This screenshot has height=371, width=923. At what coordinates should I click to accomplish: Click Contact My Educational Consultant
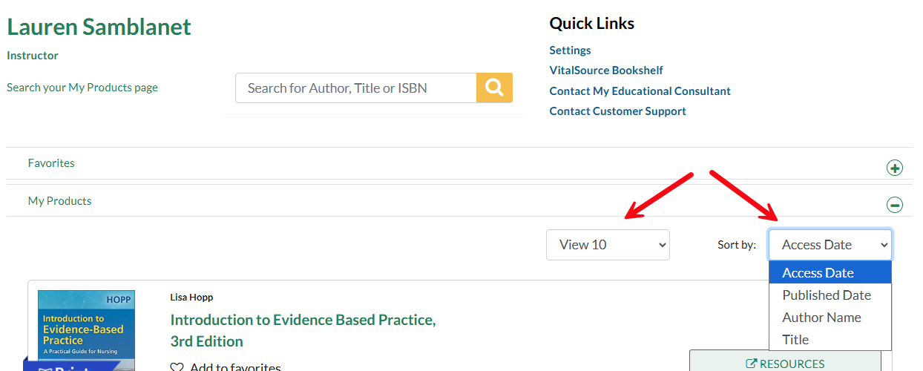pos(640,91)
